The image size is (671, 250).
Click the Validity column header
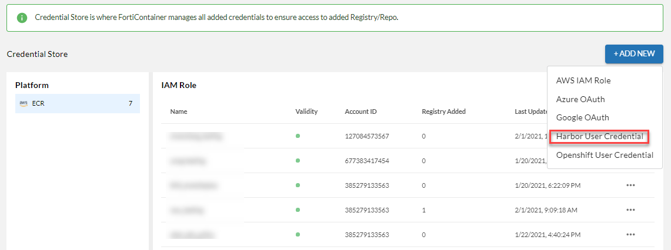(x=306, y=112)
